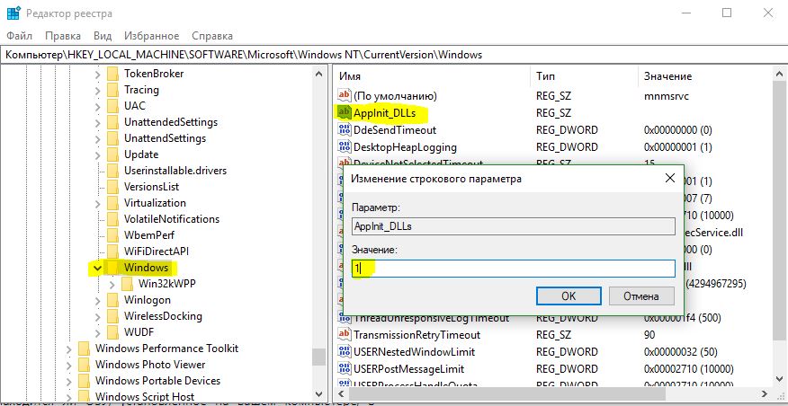Select the DdeSendTimeout value name

[x=395, y=130]
